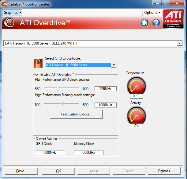Viewport: 187px width, 179px height.
Task: Click the ATI title bar icon
Action: [x=5, y=4]
